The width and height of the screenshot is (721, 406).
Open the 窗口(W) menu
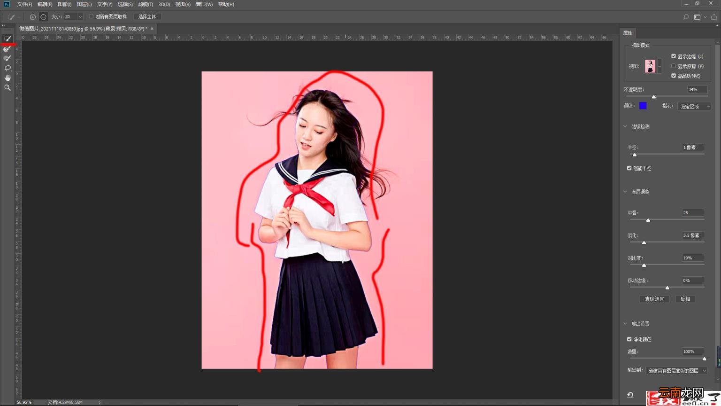[x=204, y=4]
